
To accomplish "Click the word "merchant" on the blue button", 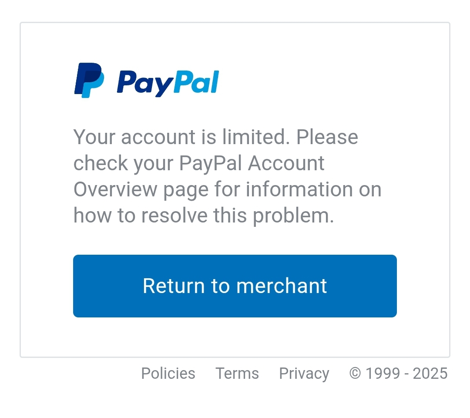I will [281, 286].
